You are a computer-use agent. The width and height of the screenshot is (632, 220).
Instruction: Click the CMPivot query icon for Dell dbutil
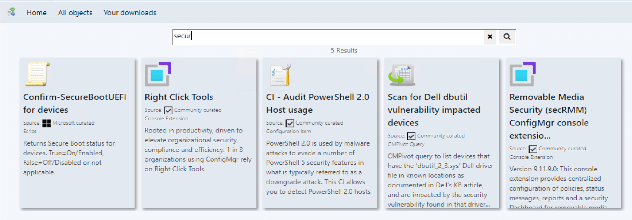pos(401,75)
